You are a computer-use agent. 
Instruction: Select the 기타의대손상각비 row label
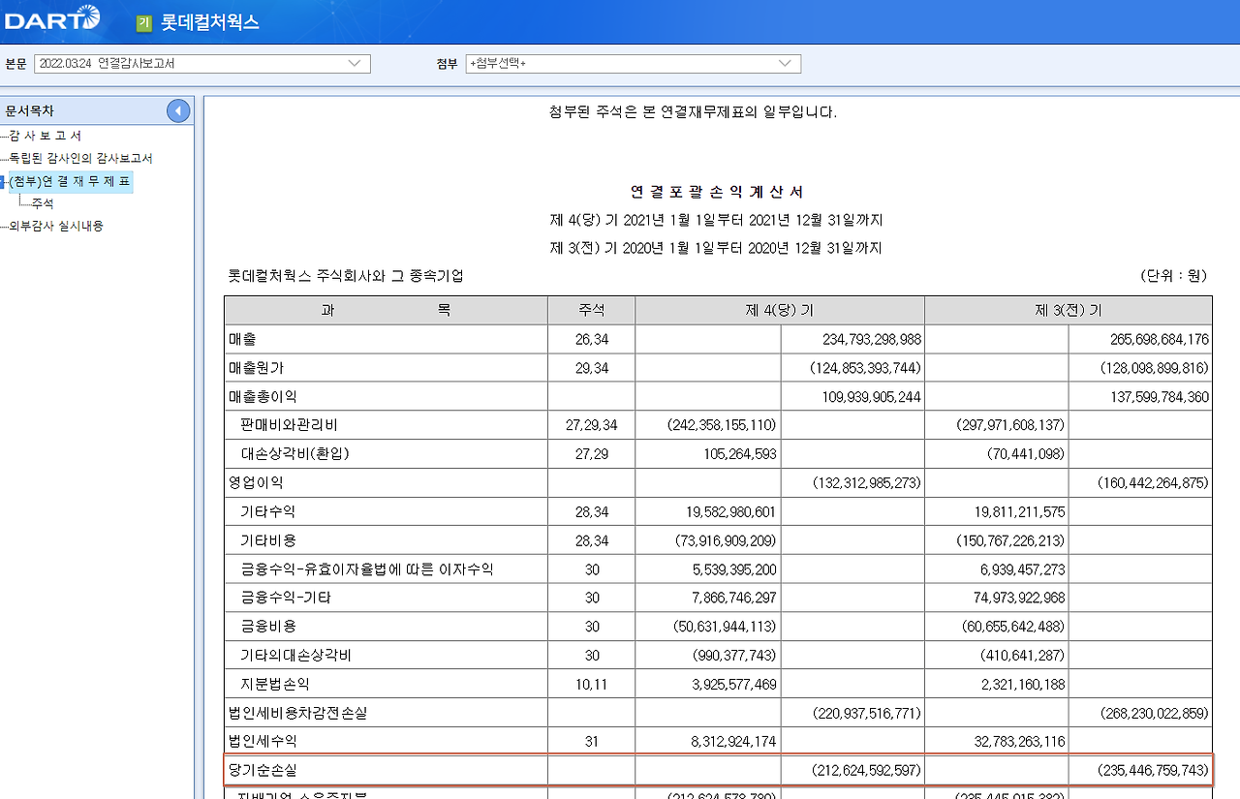296,655
